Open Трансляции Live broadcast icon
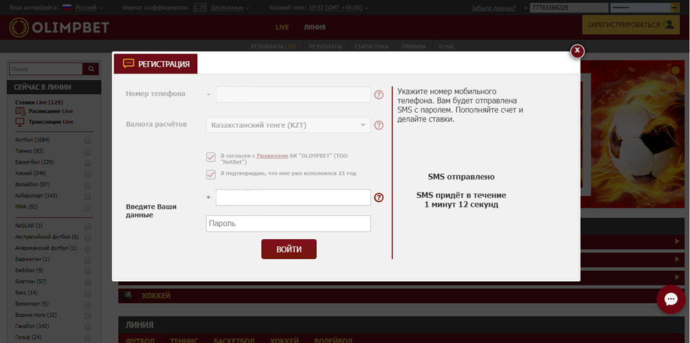690x343 pixels. [20, 122]
